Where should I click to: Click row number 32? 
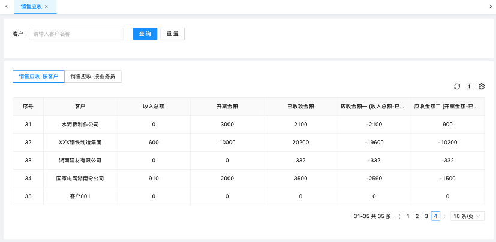coord(28,143)
